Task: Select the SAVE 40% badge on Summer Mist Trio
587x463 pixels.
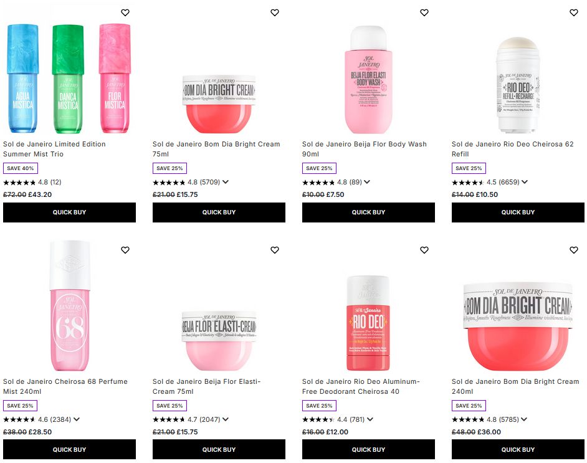Action: pos(20,168)
